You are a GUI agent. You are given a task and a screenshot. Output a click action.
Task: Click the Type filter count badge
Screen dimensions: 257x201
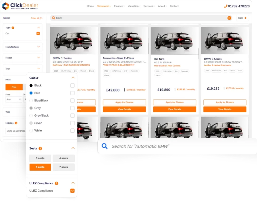13,28
